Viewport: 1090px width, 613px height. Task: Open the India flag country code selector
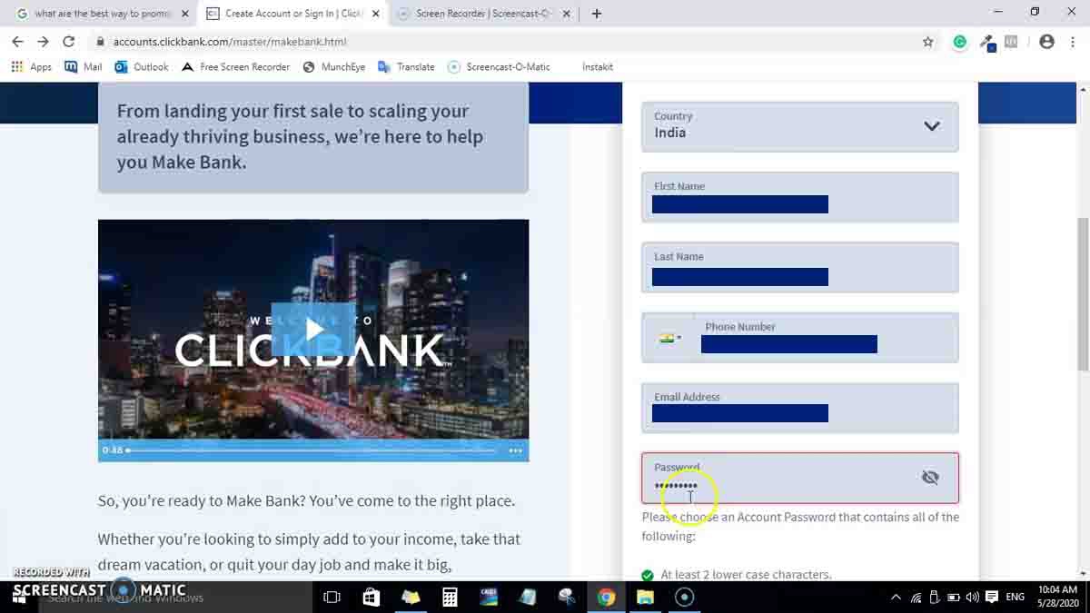pyautogui.click(x=670, y=338)
